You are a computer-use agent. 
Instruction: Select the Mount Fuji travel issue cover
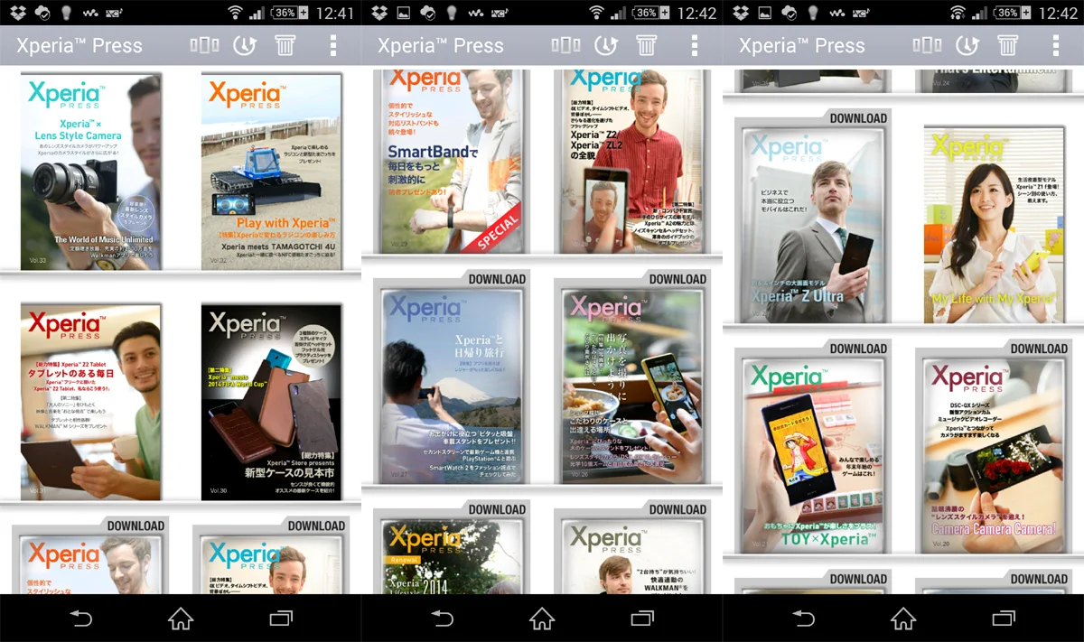pos(452,386)
